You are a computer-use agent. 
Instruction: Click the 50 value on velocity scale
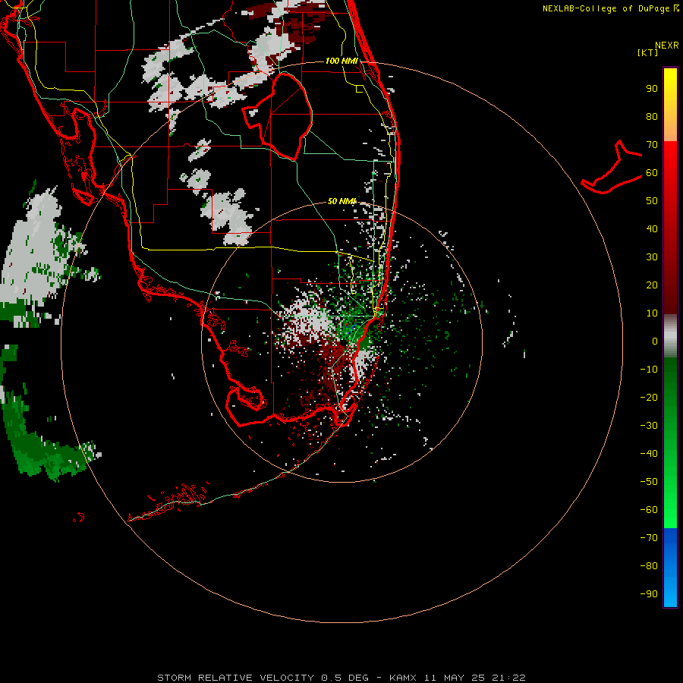click(x=652, y=201)
